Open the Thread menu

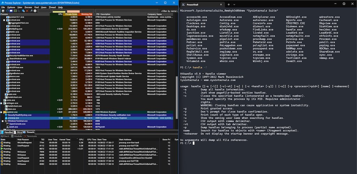coord(52,7)
